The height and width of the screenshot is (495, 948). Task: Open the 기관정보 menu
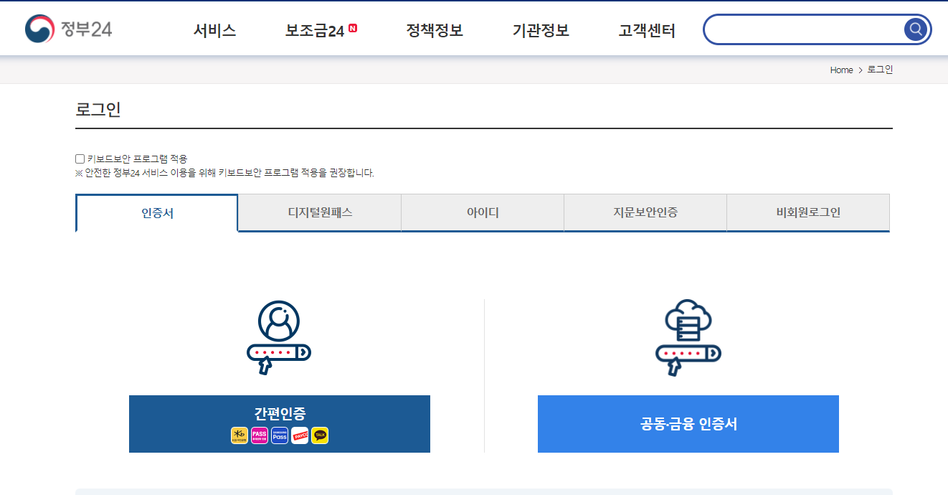pos(541,30)
